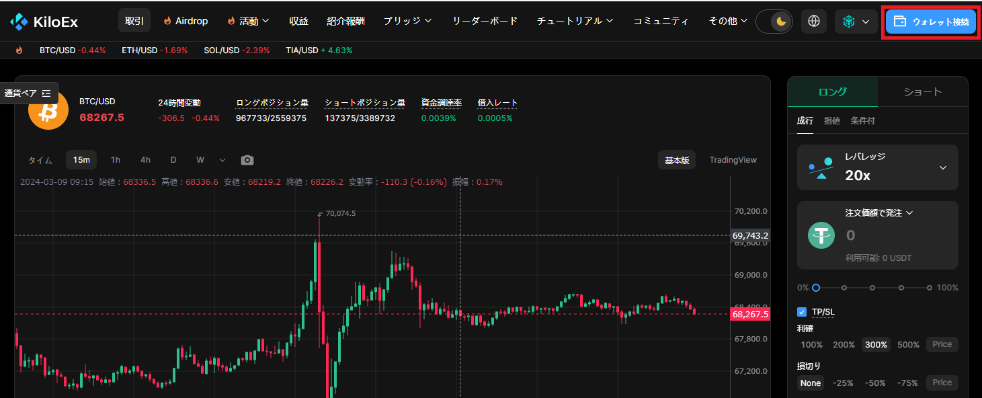Viewport: 982px width, 398px height.
Task: Click the ウォレット接続 button
Action: point(930,21)
